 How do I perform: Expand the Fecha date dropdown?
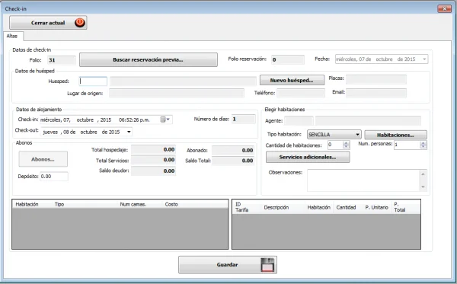pos(424,59)
